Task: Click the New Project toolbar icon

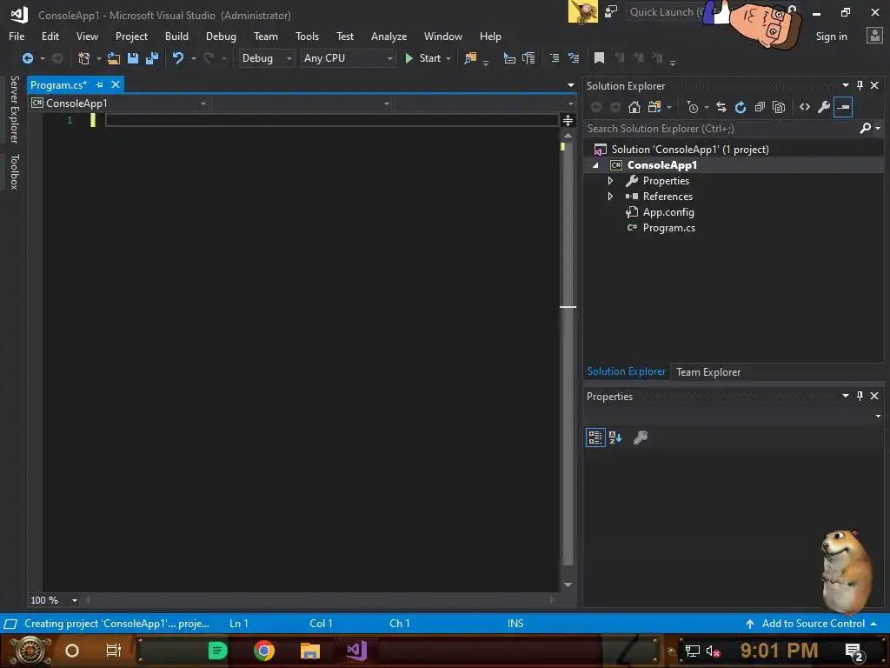Action: click(x=84, y=58)
